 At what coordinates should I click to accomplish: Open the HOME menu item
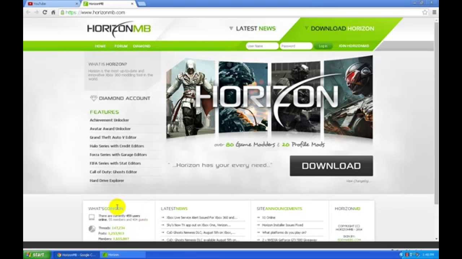tap(100, 46)
